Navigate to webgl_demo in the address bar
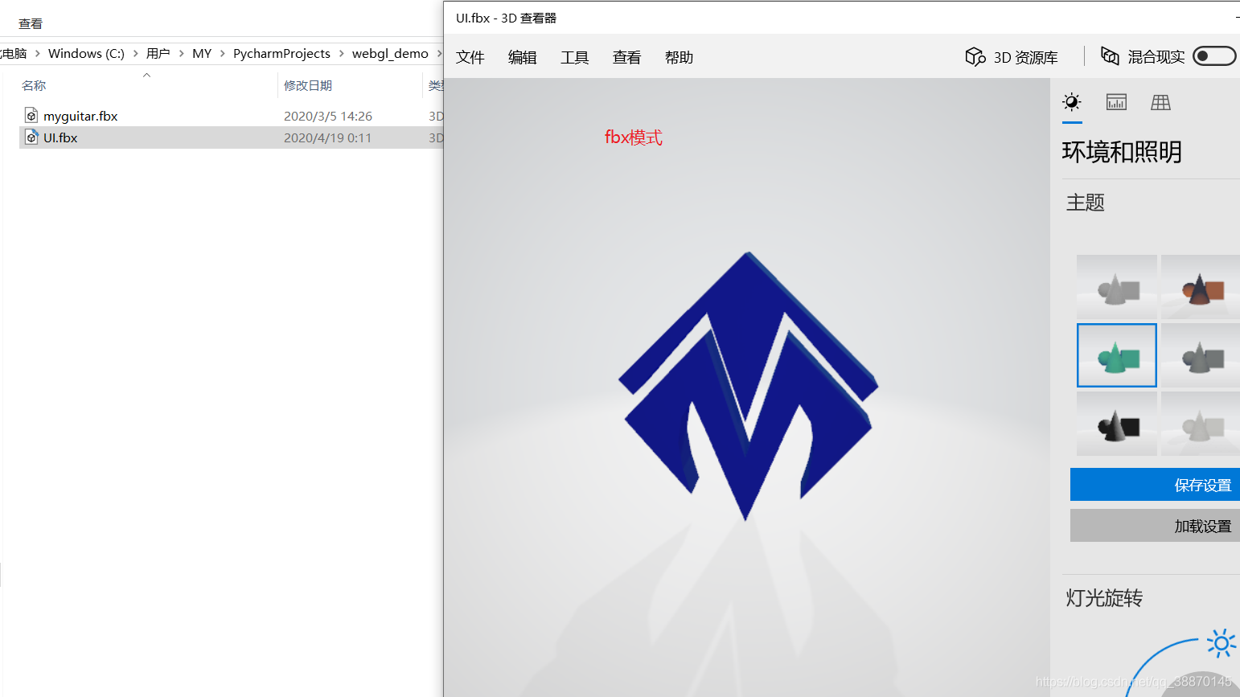The width and height of the screenshot is (1240, 697). [390, 54]
